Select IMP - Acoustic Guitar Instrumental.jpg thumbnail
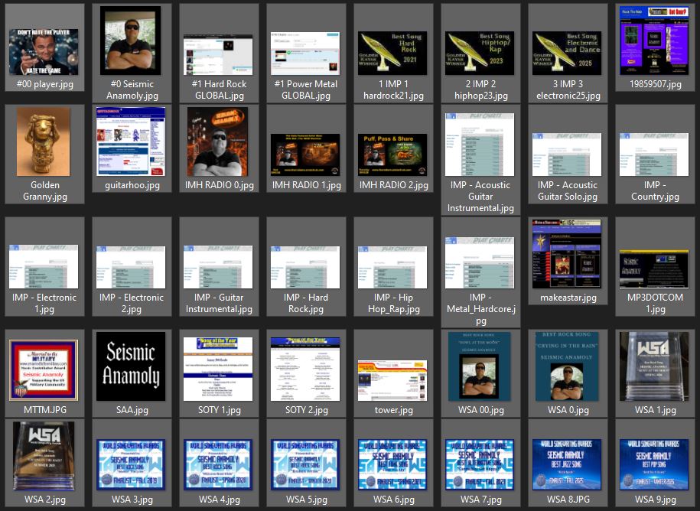 click(480, 145)
